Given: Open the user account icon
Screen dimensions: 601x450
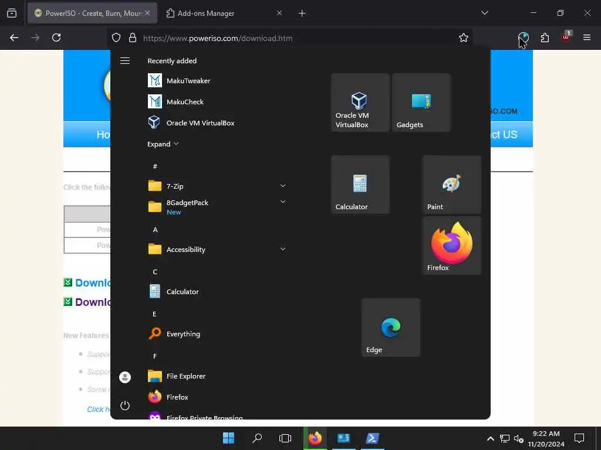Looking at the screenshot, I should click(x=125, y=377).
